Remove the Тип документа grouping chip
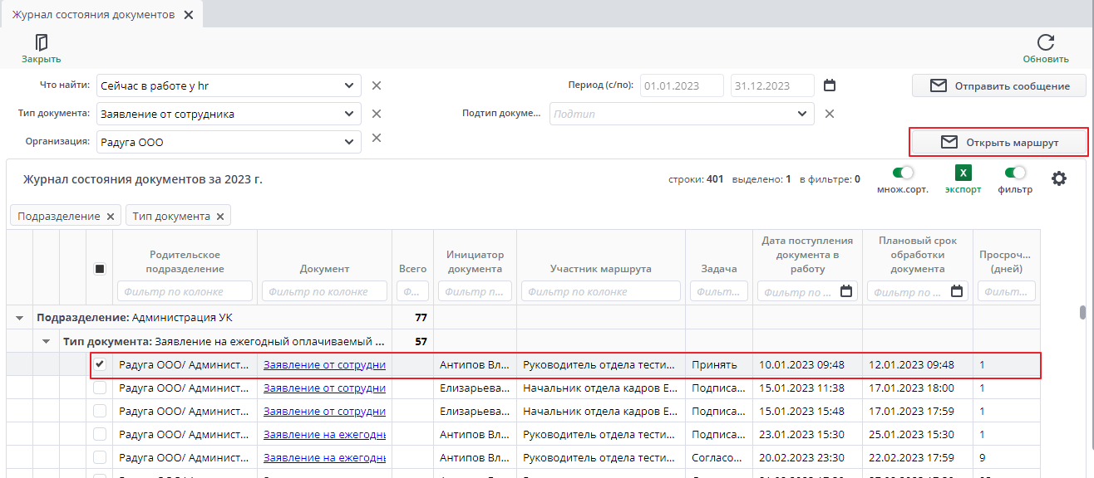The image size is (1094, 478). [220, 217]
